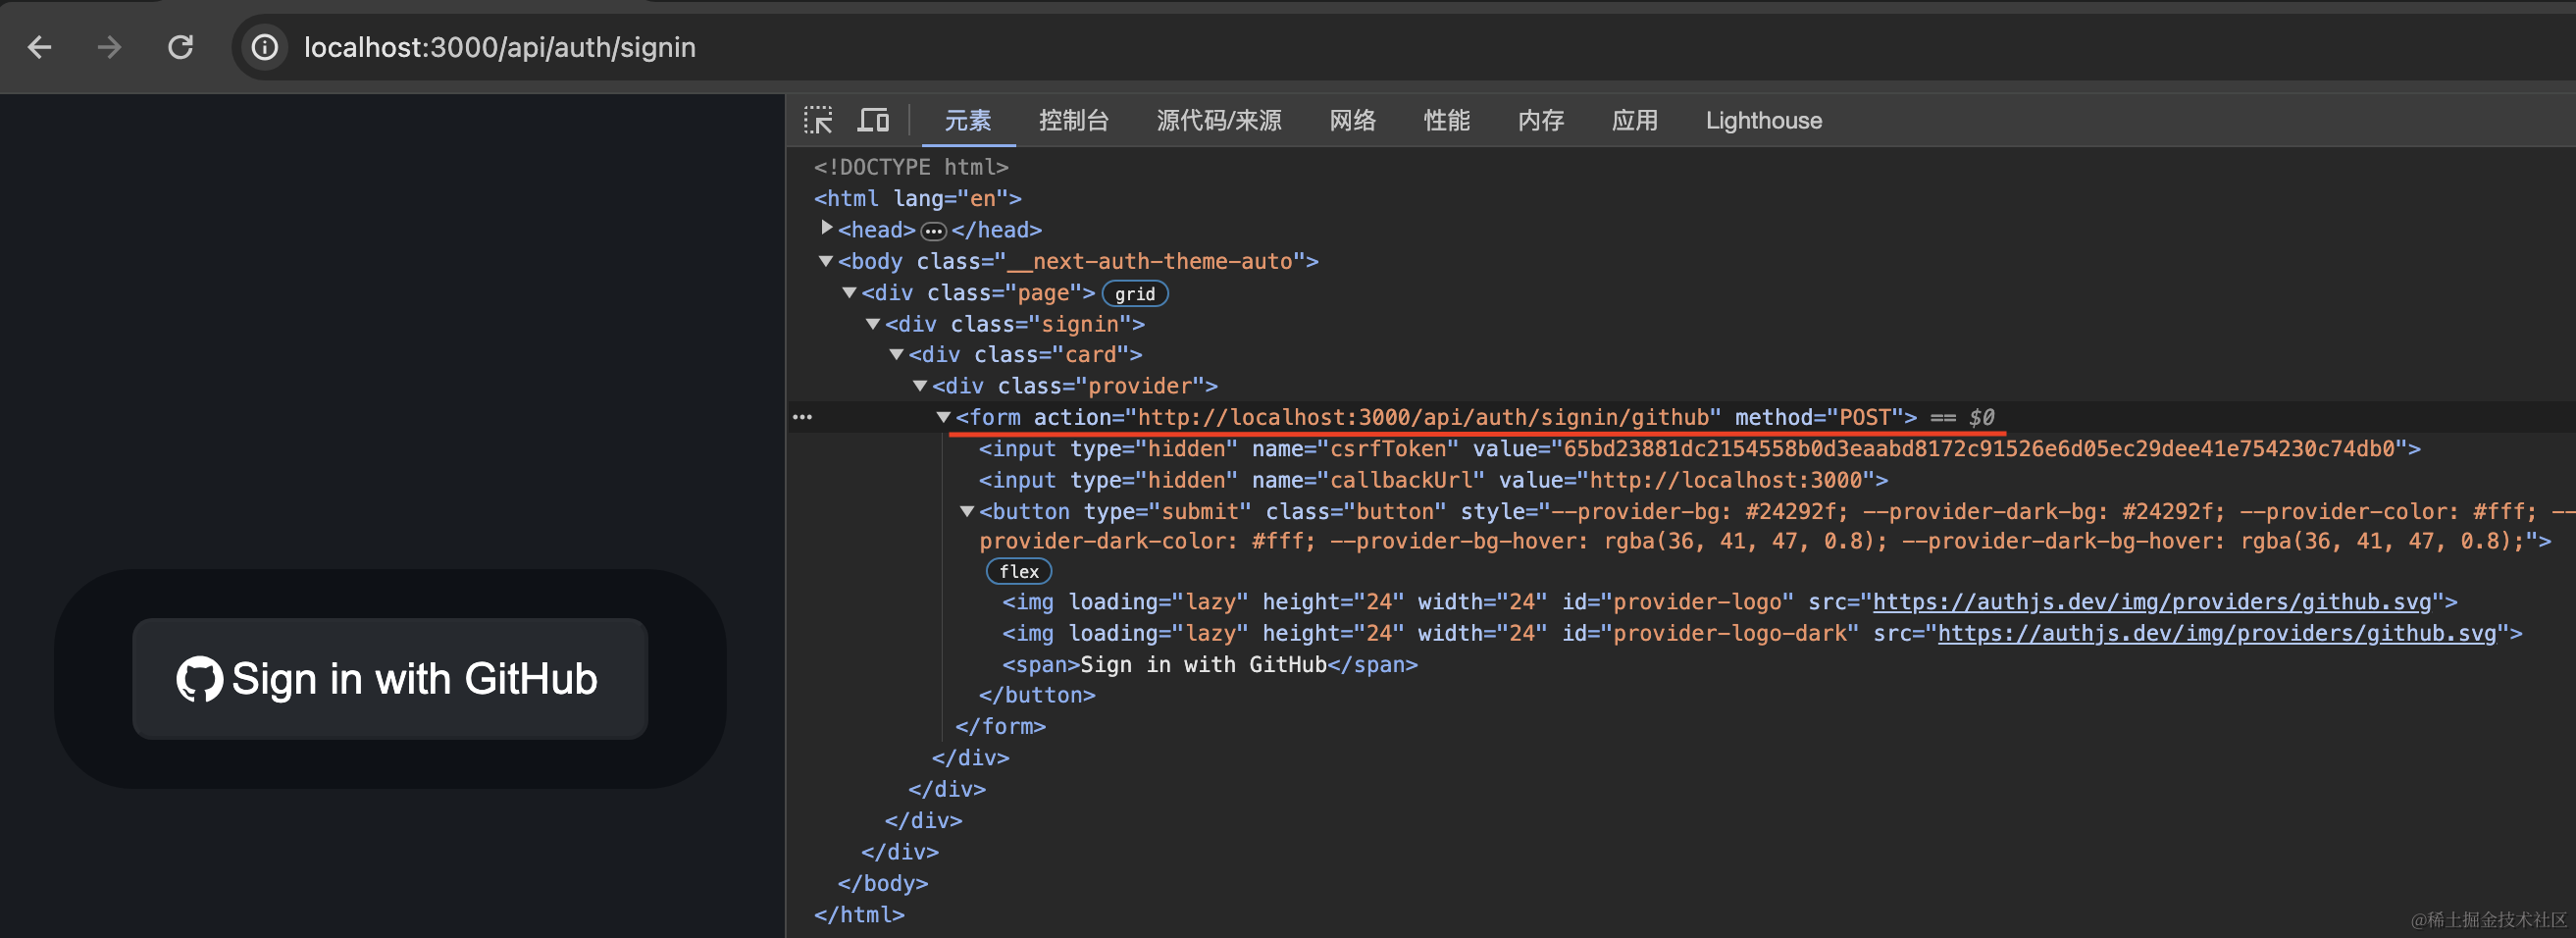Toggle the device toolbar emulation icon

tap(873, 121)
